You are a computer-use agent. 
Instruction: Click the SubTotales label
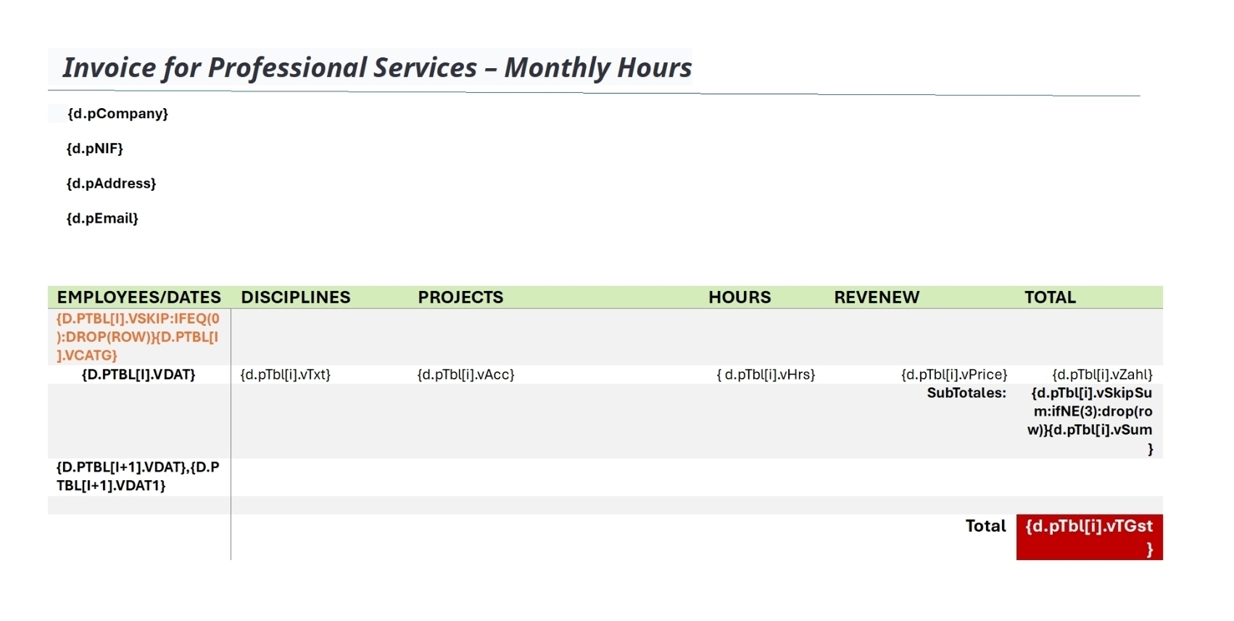pos(966,393)
